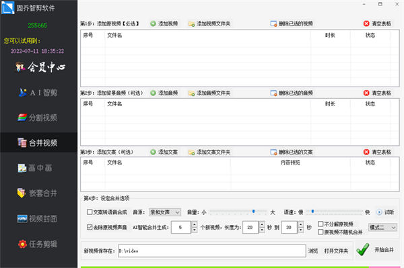Enable 不分解原视频 checkbox

click(x=321, y=224)
